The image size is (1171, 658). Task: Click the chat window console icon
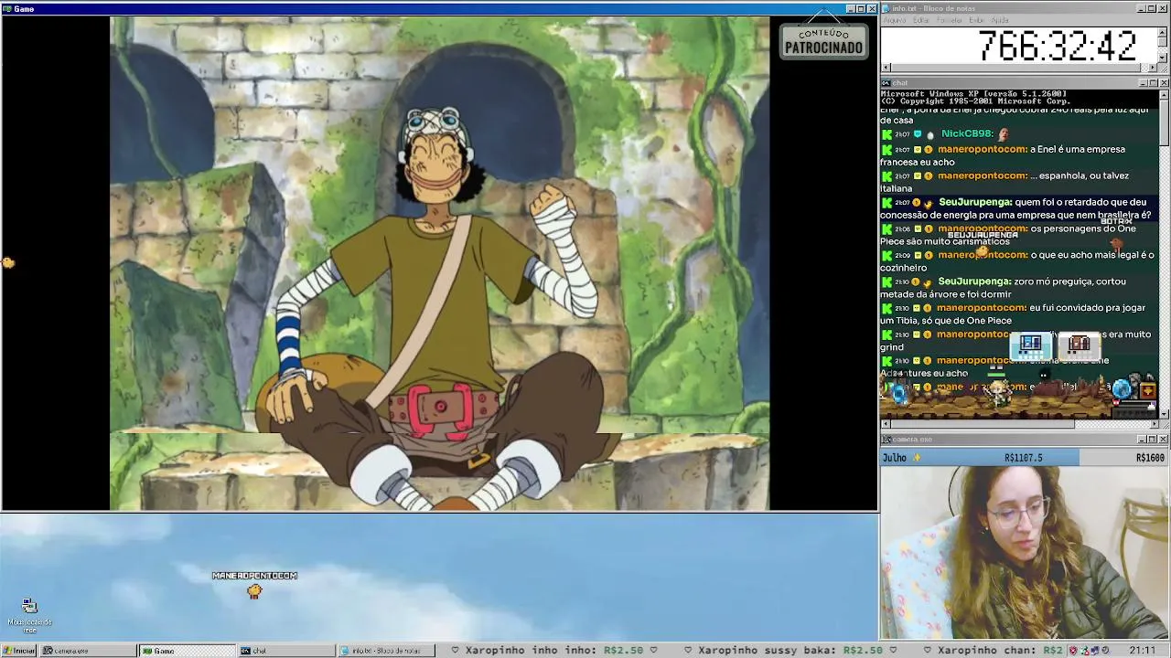pos(886,83)
